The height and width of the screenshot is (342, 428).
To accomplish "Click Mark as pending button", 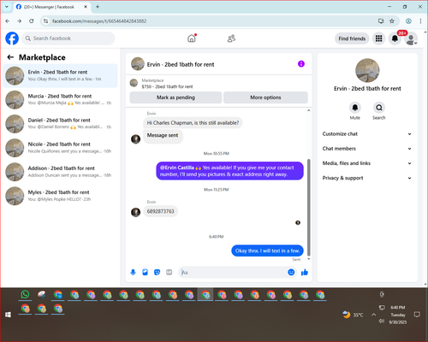I will [175, 97].
